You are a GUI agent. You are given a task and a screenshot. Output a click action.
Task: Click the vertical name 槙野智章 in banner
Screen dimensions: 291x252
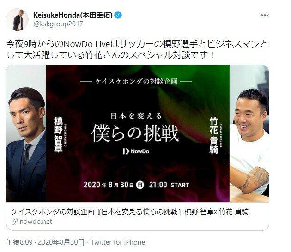click(x=58, y=134)
